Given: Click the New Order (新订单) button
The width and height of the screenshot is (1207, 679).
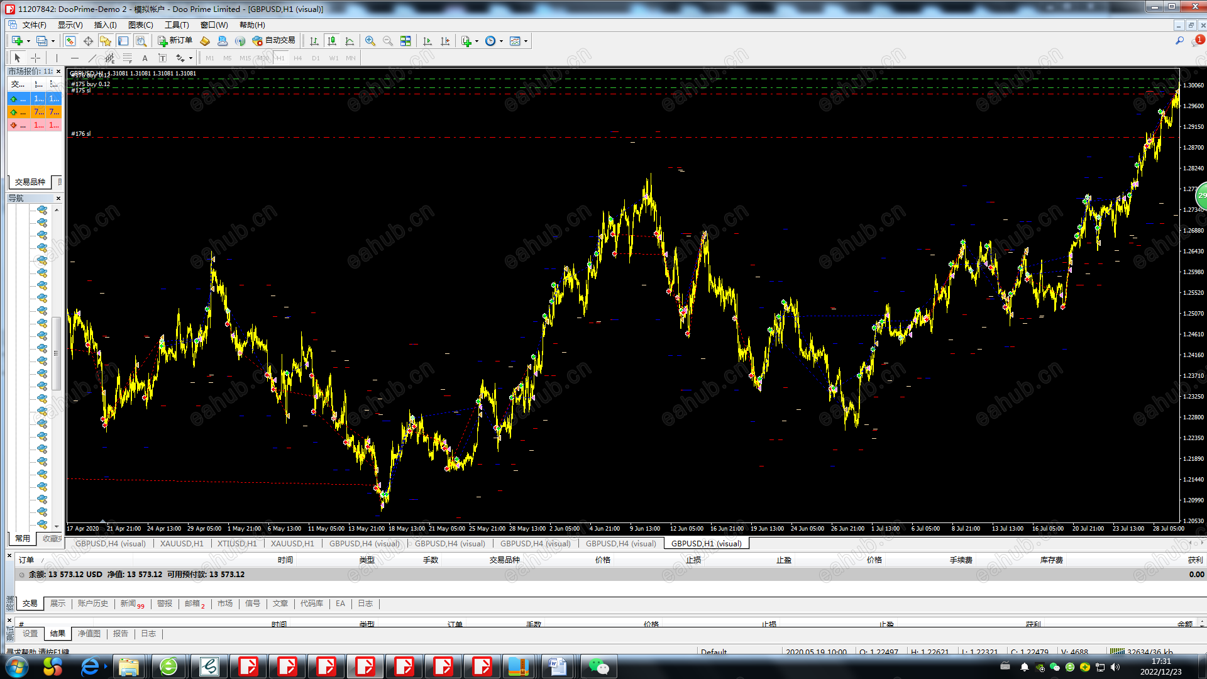Looking at the screenshot, I should [175, 41].
